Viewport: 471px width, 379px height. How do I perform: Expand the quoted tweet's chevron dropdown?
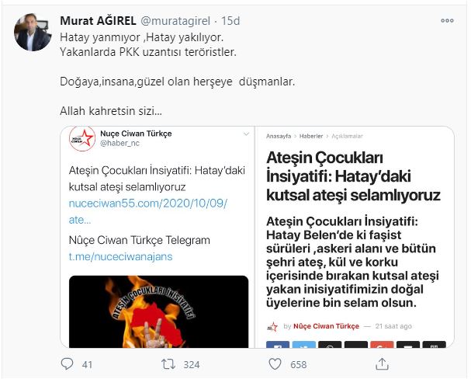[x=246, y=134]
